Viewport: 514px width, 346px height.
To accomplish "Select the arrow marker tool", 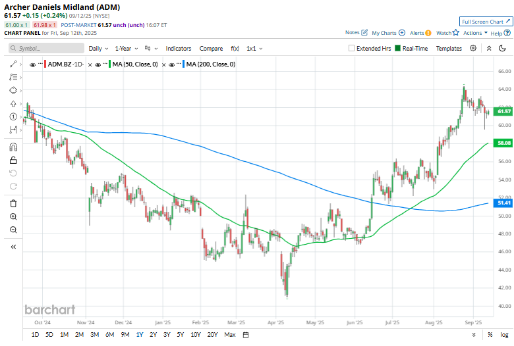I will coord(13,104).
